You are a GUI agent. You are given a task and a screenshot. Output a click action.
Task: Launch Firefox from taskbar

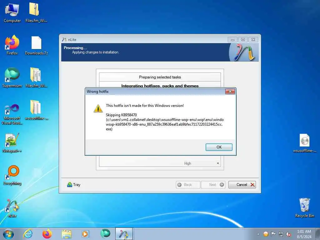(47, 234)
